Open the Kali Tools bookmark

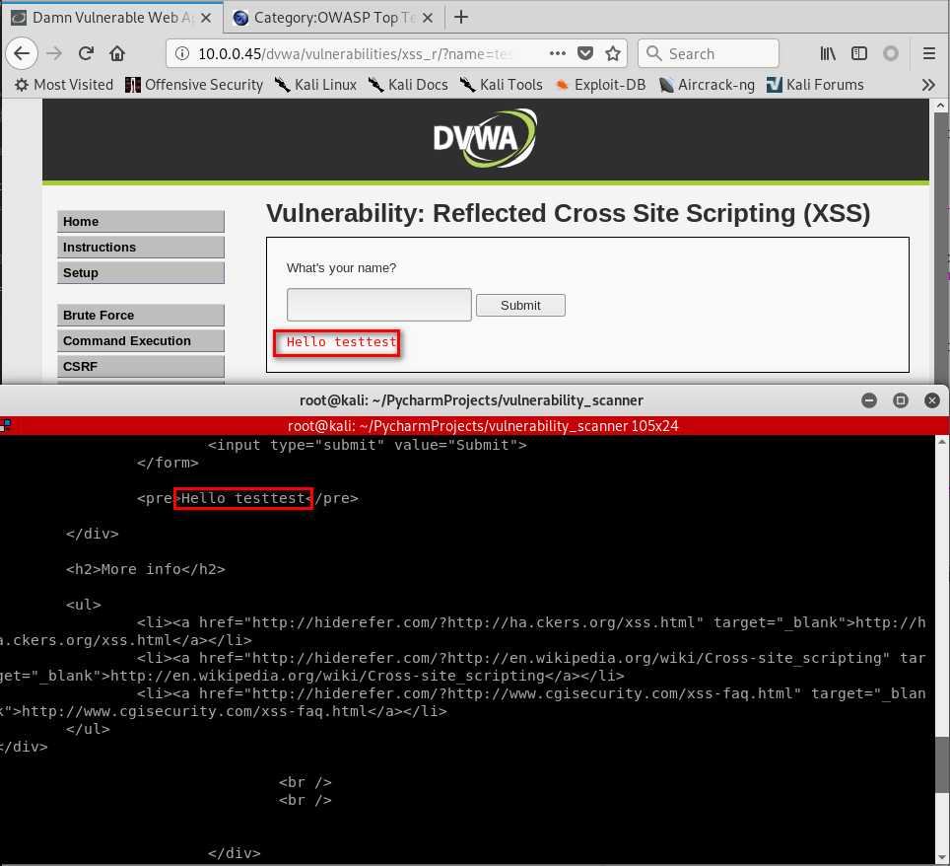[501, 85]
